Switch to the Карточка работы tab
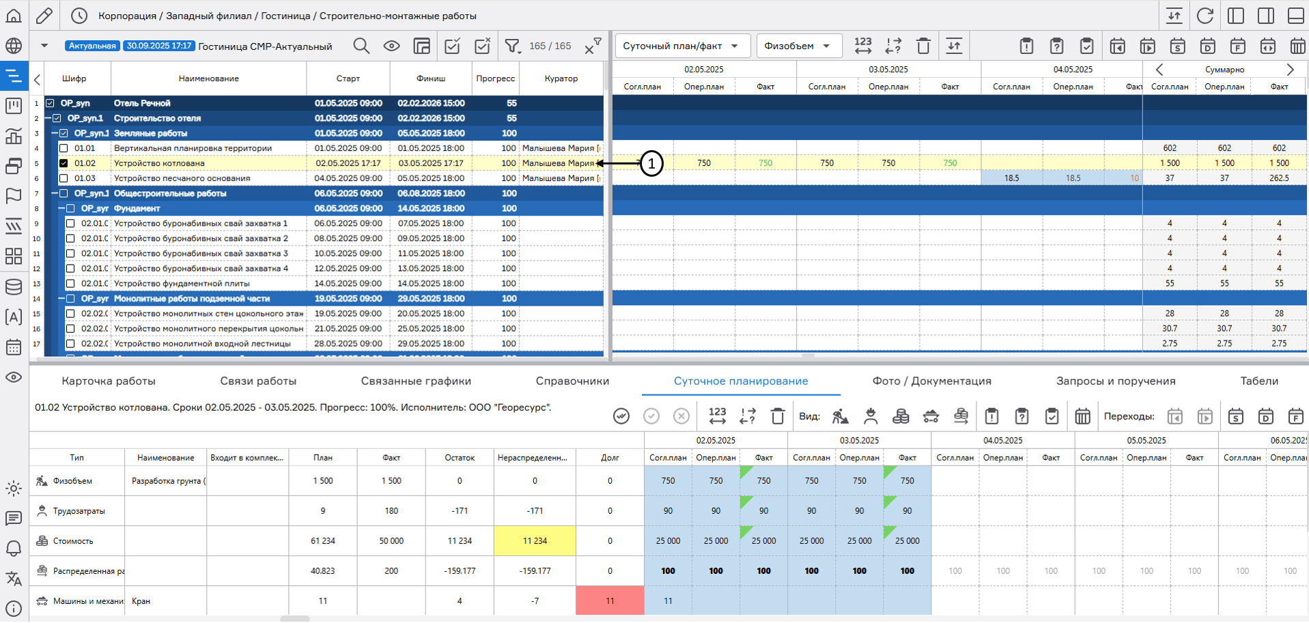1309x623 pixels. (109, 381)
